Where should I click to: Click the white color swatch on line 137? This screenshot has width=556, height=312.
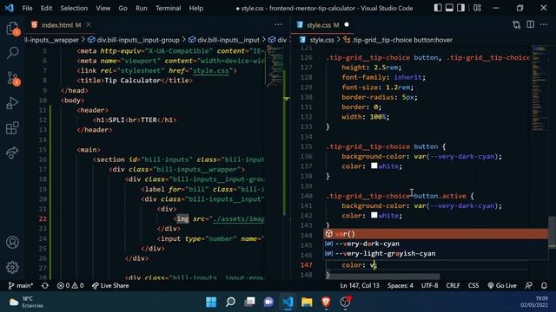(374, 166)
